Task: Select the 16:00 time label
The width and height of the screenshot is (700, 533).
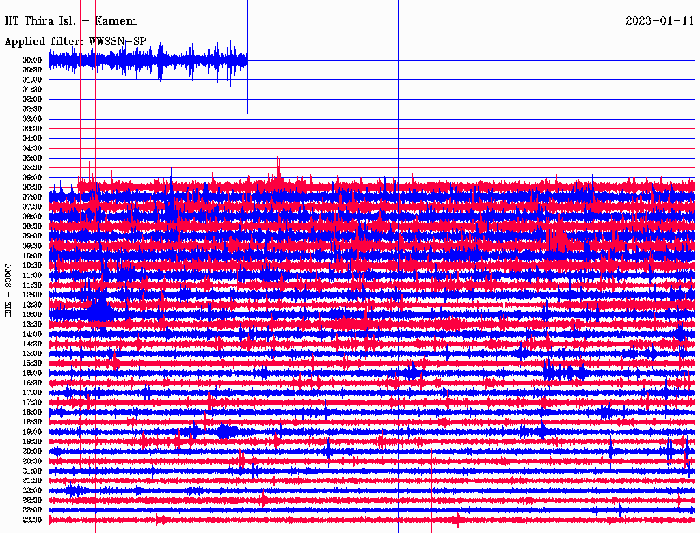Action: click(32, 373)
